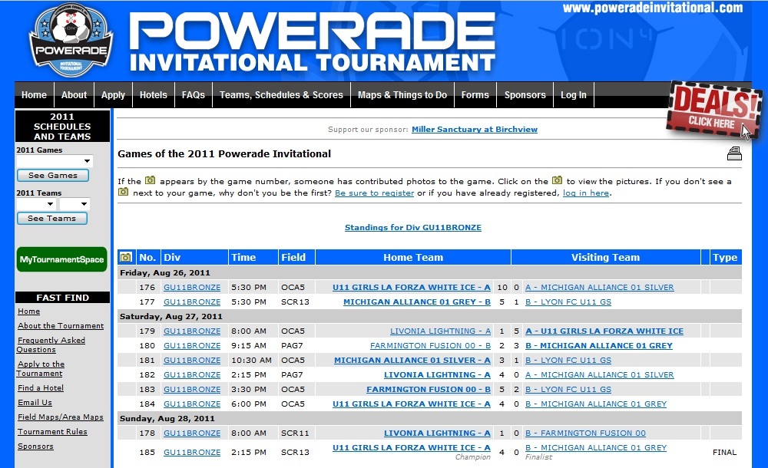The width and height of the screenshot is (768, 468).
Task: Open the MyTournamentSpace green button
Action: 61,259
